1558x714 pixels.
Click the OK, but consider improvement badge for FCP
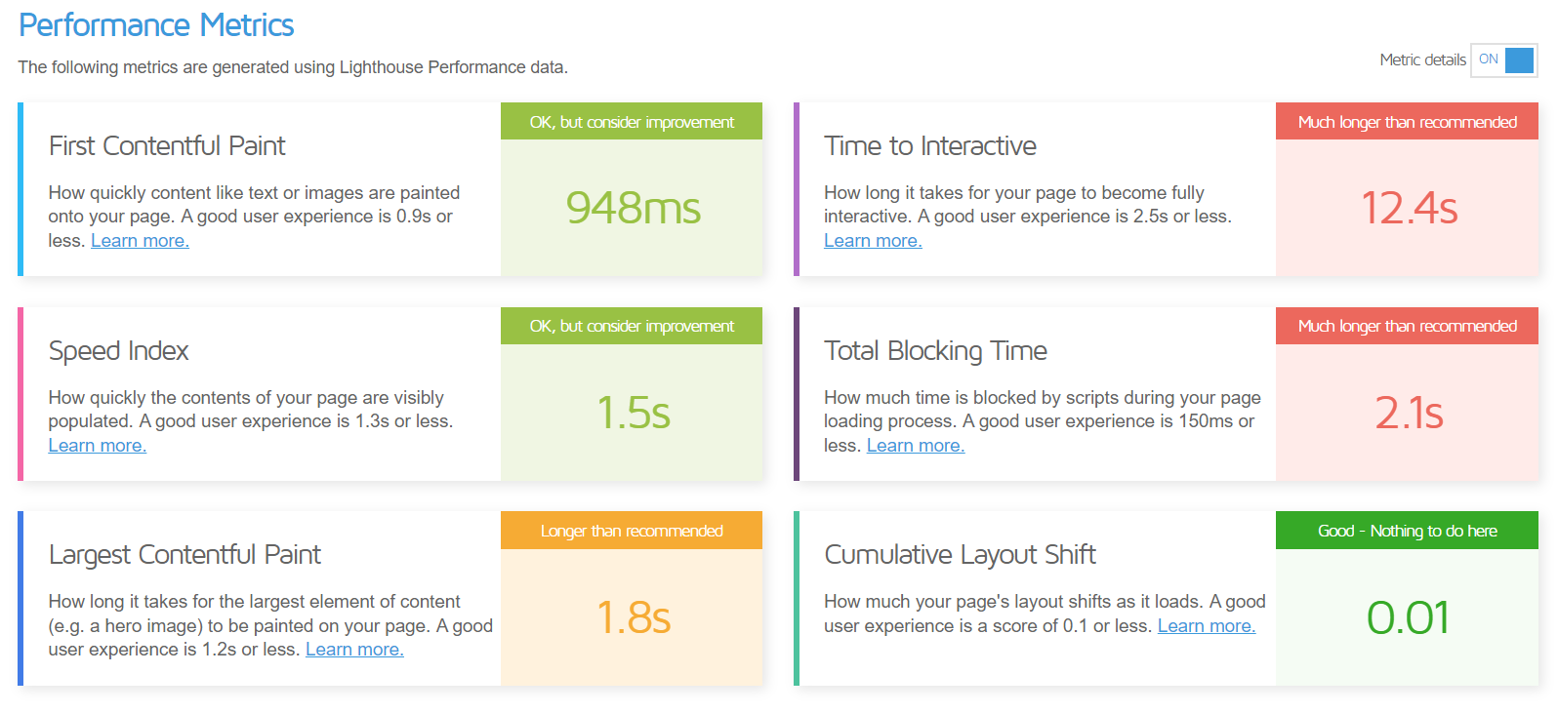coord(632,121)
